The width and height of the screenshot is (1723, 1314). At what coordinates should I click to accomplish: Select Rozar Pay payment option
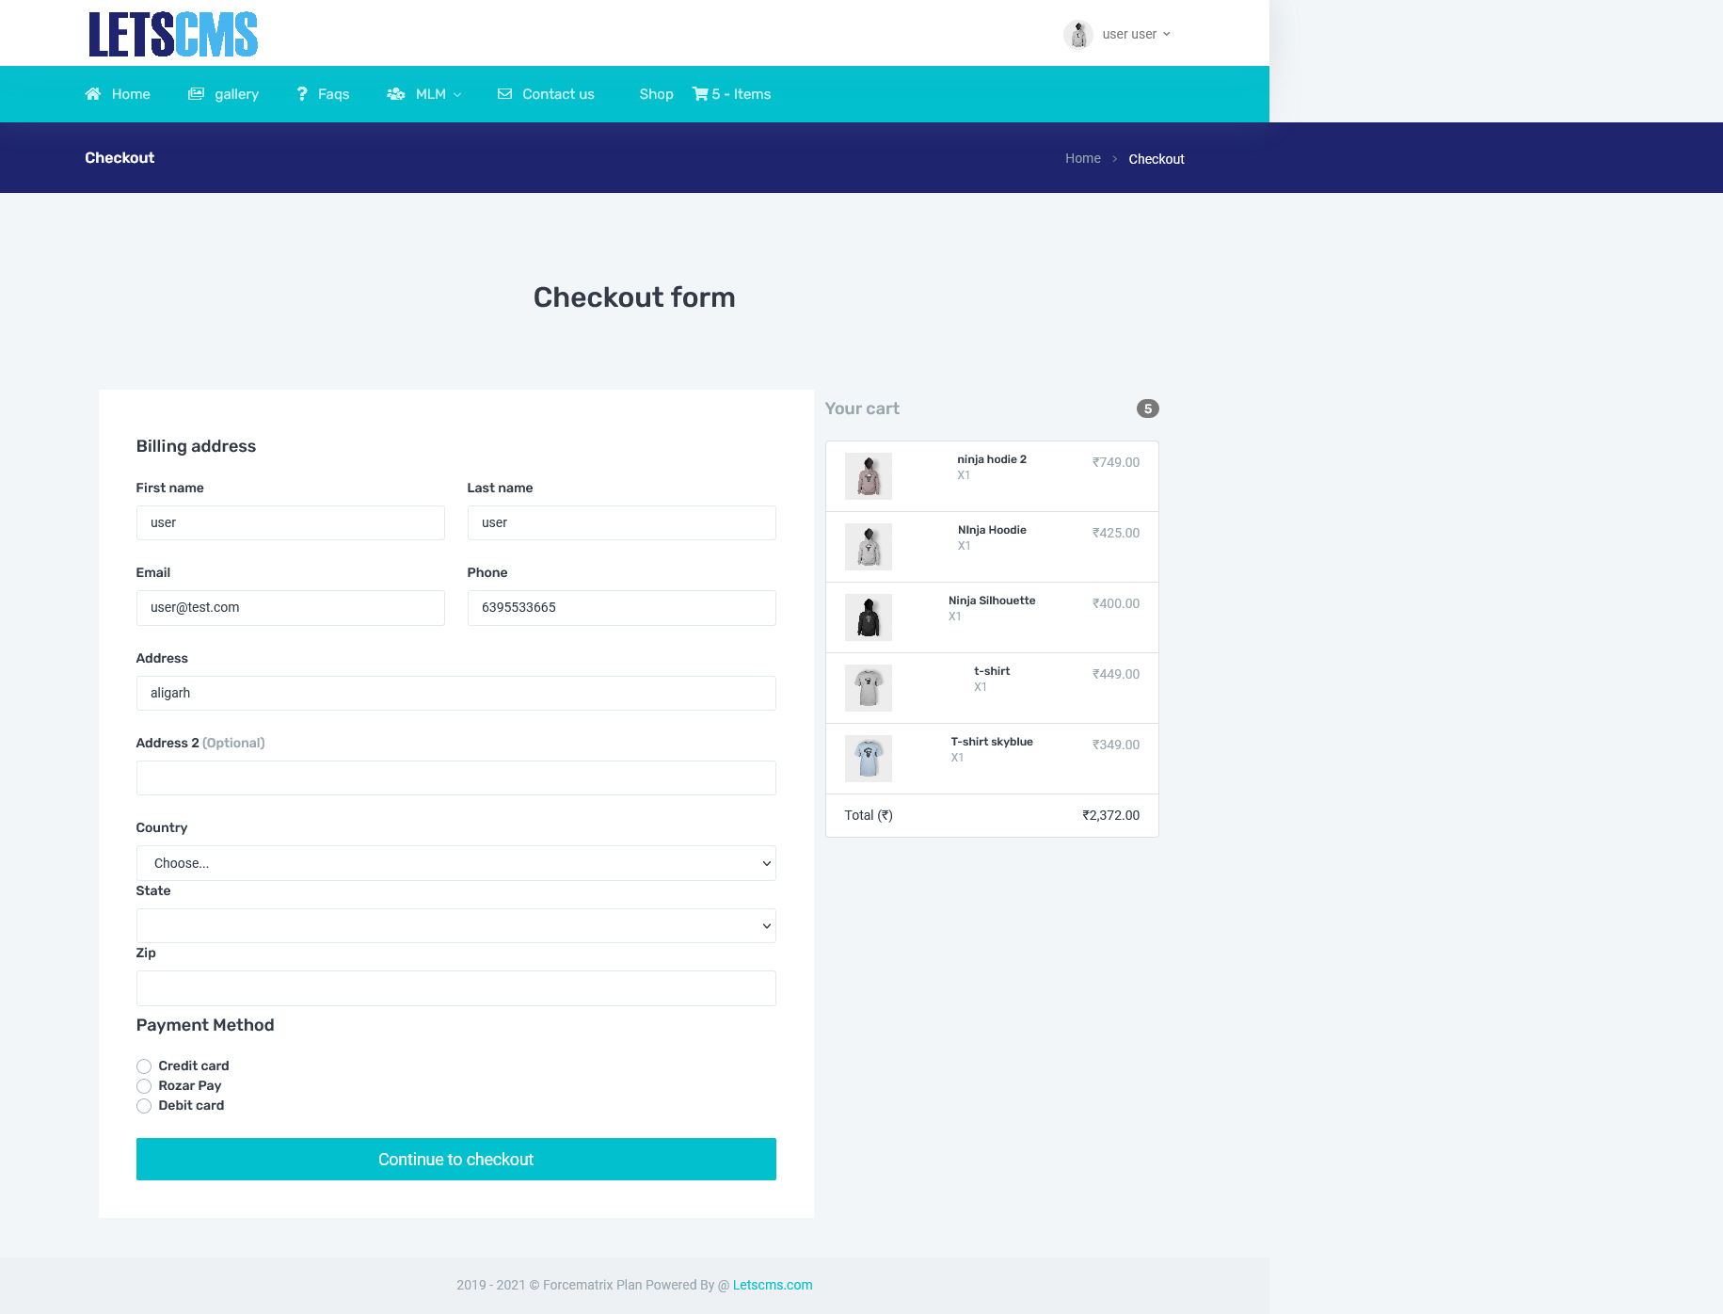point(144,1086)
